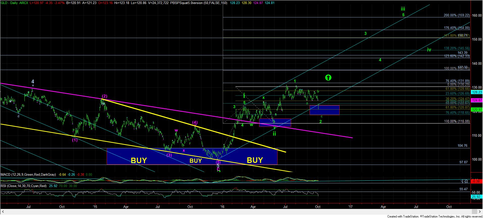
Task: Click the green up-arrow circle marker
Action: click(328, 78)
